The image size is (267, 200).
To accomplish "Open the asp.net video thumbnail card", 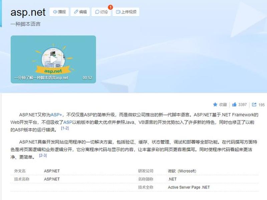I will point(53,59).
